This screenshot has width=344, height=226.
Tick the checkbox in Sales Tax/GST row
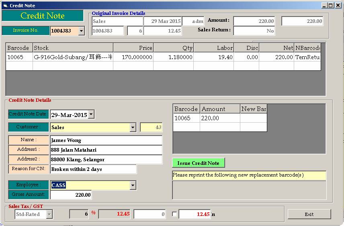(x=175, y=214)
